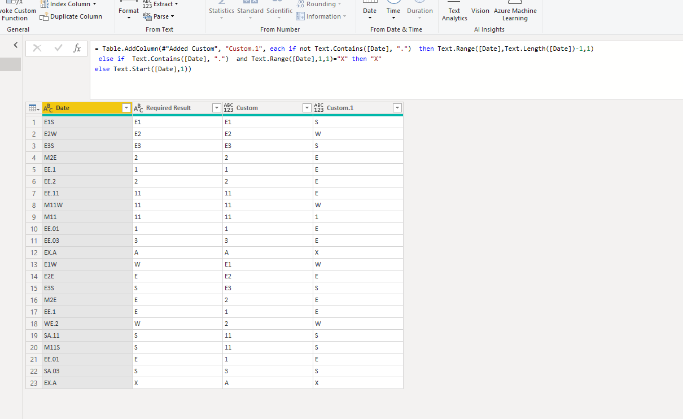Expand the Index Column dropdown arrow
Screen dimensions: 683x419
[94, 4]
